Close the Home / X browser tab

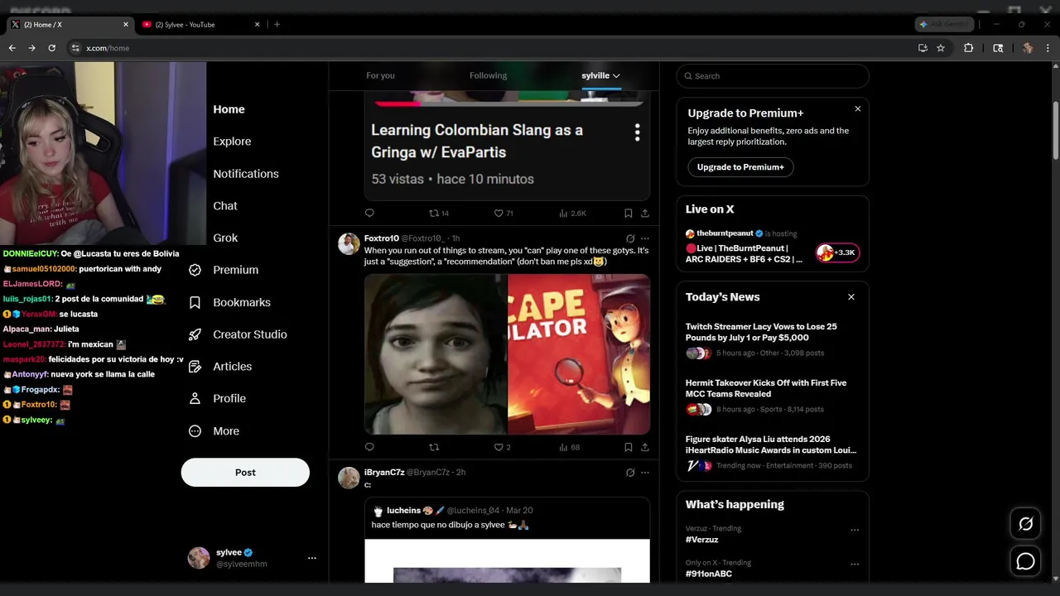pos(126,24)
